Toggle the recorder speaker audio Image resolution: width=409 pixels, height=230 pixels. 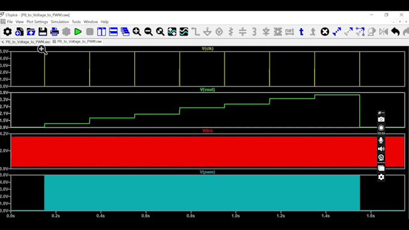pyautogui.click(x=381, y=149)
